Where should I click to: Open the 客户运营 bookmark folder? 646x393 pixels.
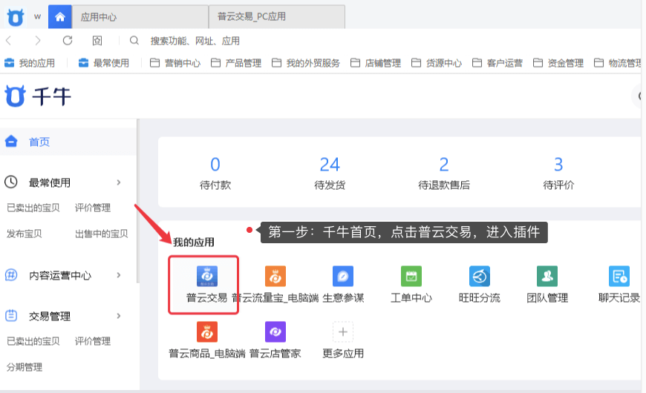click(497, 63)
